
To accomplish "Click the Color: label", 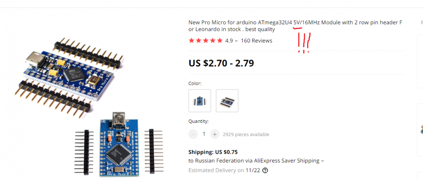I will click(195, 83).
